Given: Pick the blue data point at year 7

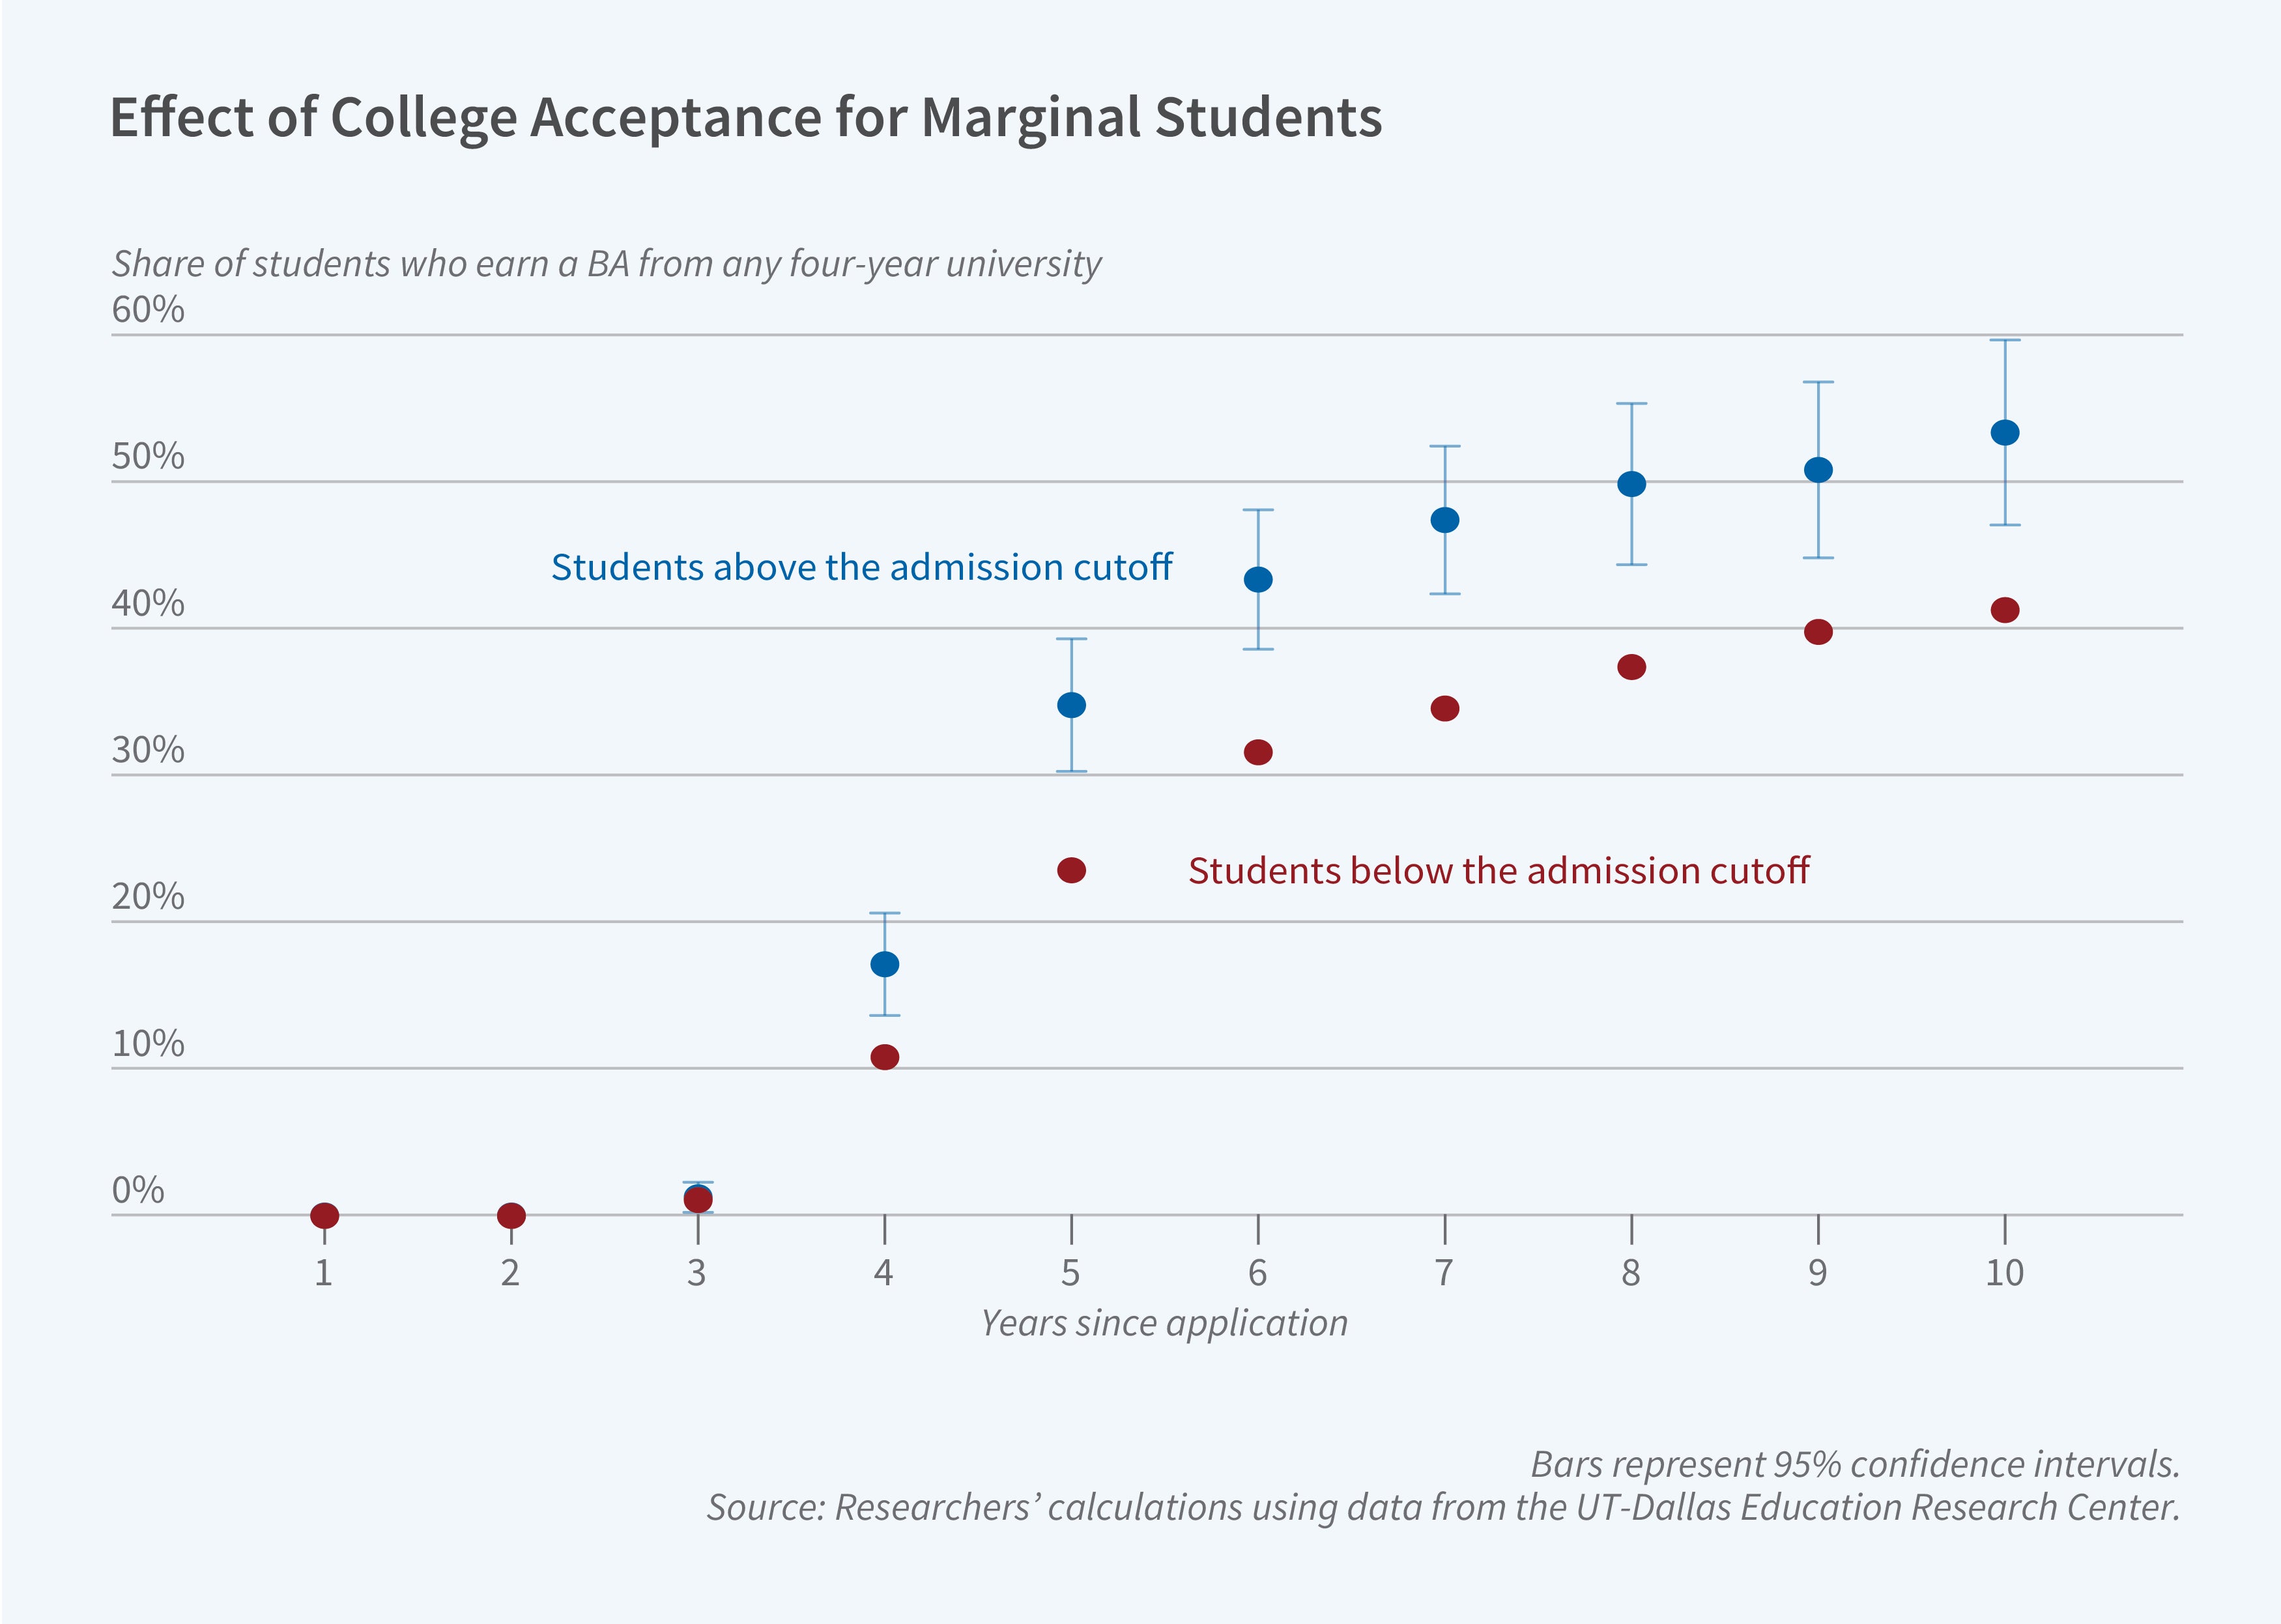Looking at the screenshot, I should 1444,520.
